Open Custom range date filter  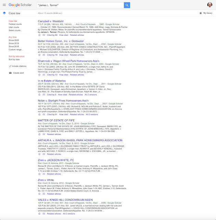coord(16,50)
